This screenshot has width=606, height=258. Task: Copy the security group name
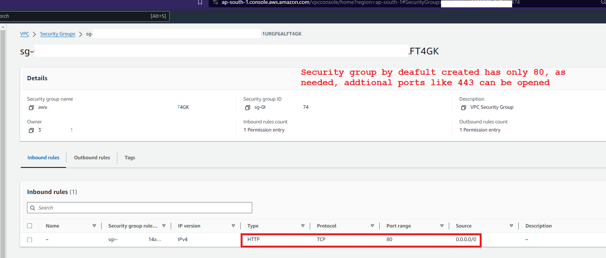[31, 108]
